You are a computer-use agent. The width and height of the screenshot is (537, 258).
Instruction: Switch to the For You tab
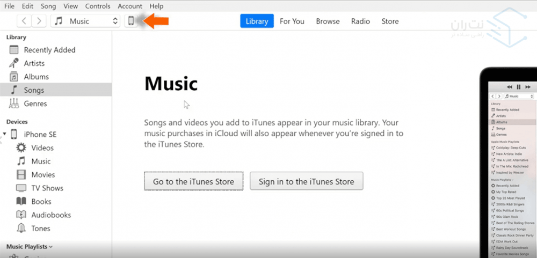[292, 21]
